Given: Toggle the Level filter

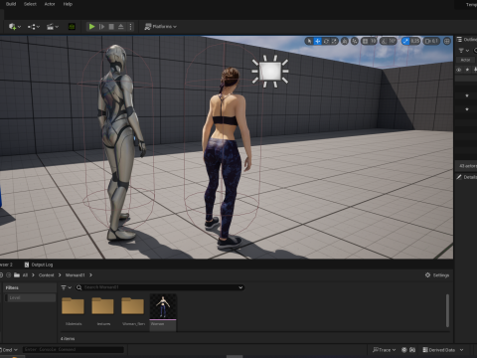Looking at the screenshot, I should click(30, 297).
